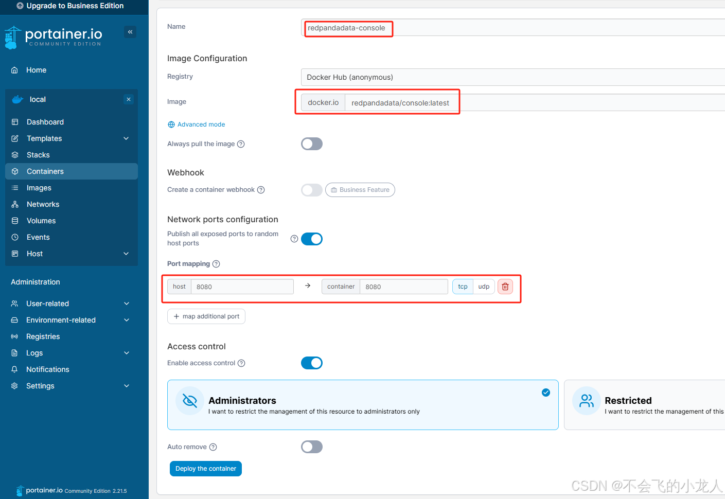Click the Logs document icon

(x=14, y=353)
